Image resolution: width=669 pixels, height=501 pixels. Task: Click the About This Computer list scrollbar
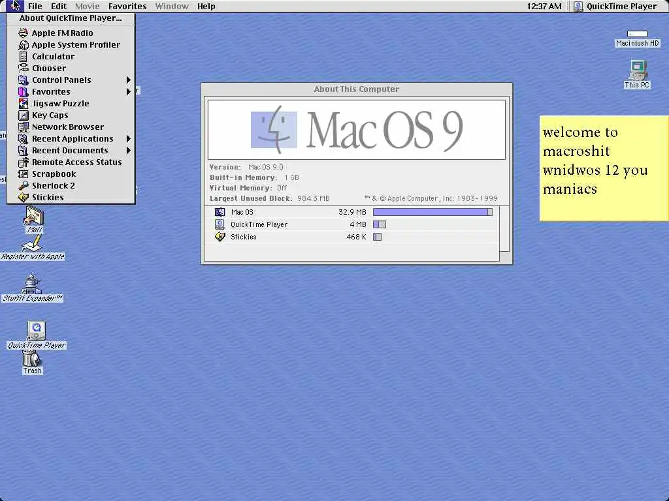click(x=504, y=229)
